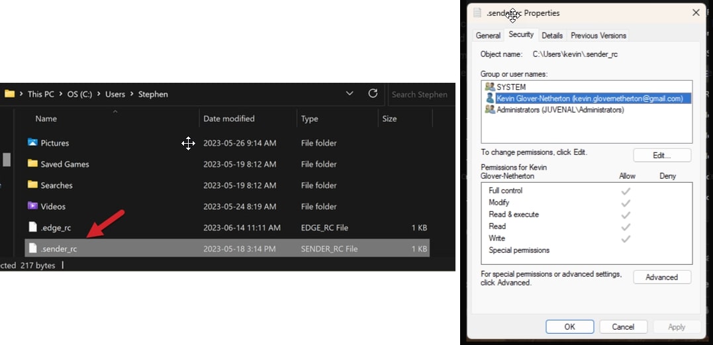Open the address bar history dropdown chevron
Screen dimensions: 713x345
[350, 93]
